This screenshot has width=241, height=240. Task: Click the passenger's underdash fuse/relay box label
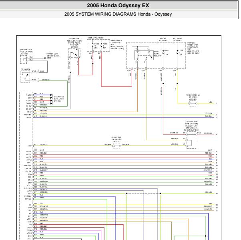tap(191, 126)
